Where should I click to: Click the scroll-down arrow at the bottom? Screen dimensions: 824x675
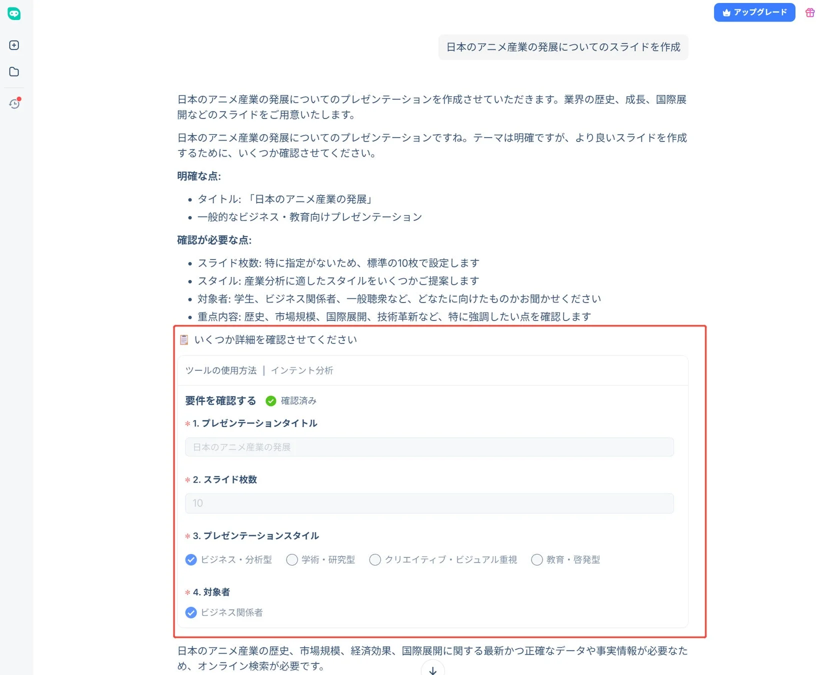coord(432,669)
